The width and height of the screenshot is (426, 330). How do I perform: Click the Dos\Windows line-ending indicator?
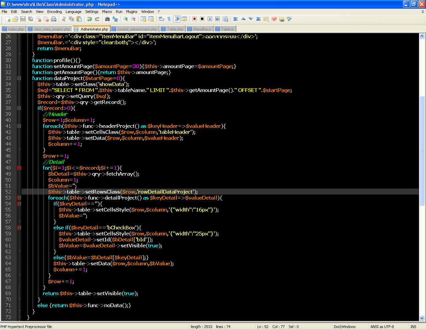(x=345, y=326)
